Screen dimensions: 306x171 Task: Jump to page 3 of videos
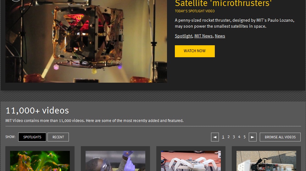point(234,137)
